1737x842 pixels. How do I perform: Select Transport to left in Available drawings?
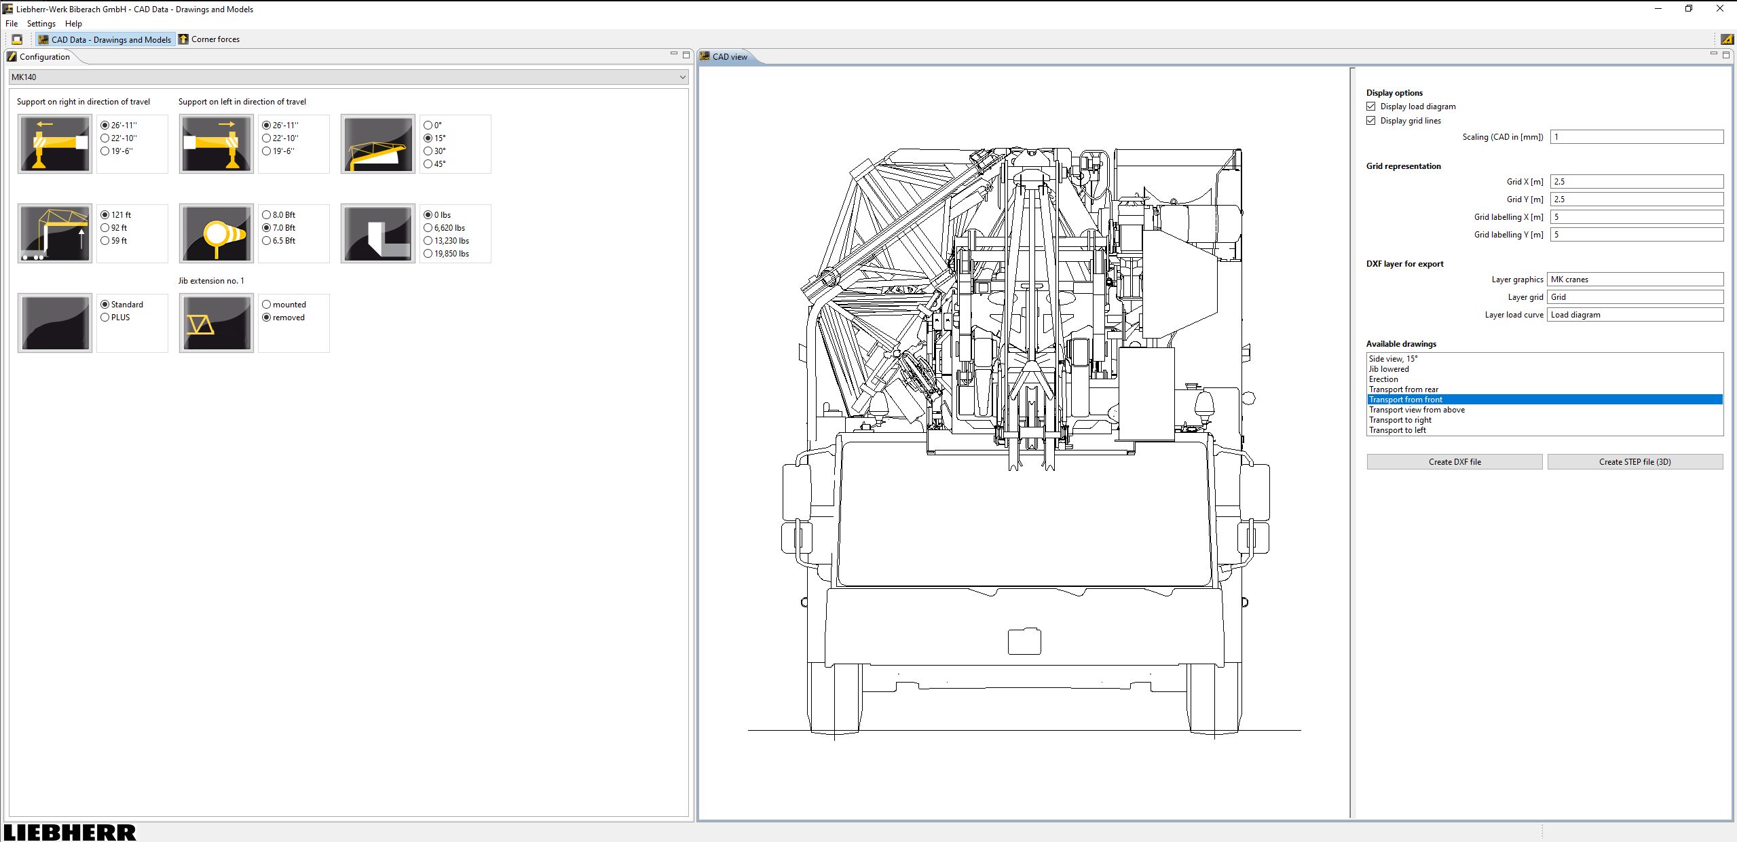1397,429
